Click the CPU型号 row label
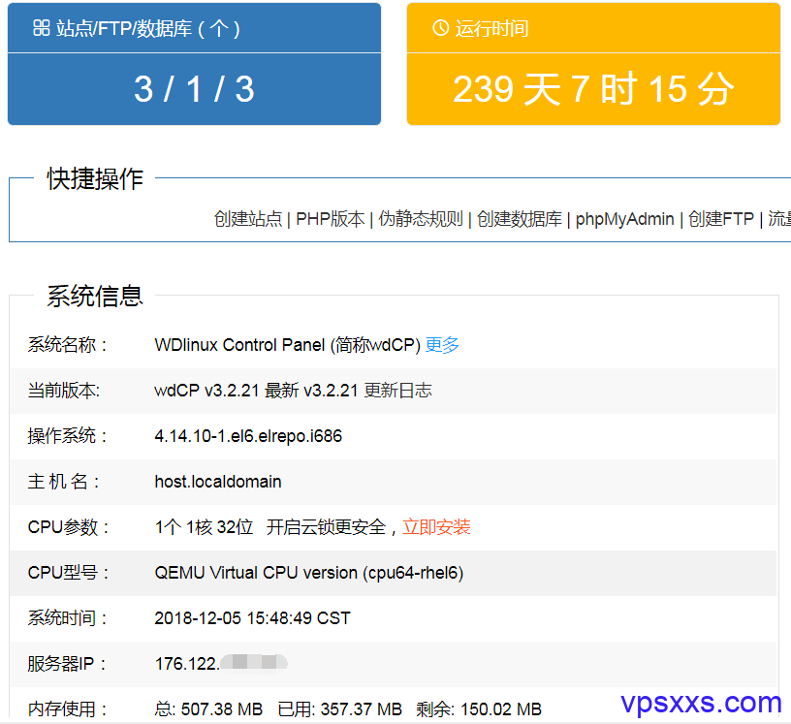Screen dimensions: 791x724 (68, 573)
